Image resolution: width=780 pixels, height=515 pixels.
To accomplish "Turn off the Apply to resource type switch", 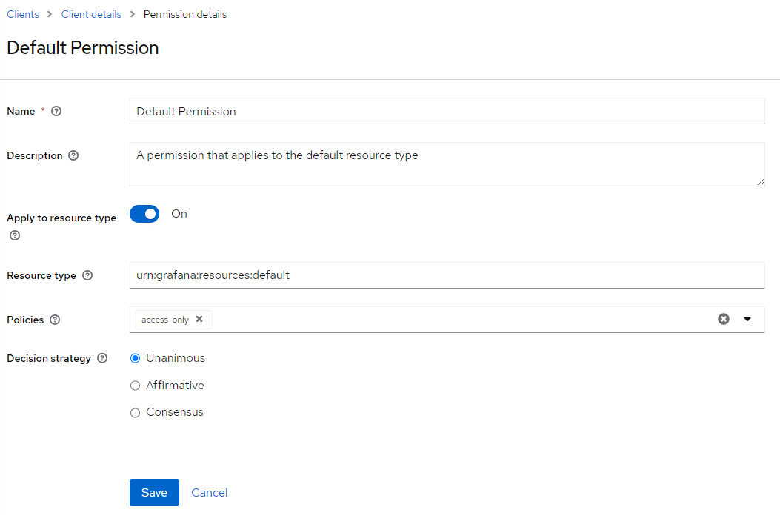I will pyautogui.click(x=144, y=214).
